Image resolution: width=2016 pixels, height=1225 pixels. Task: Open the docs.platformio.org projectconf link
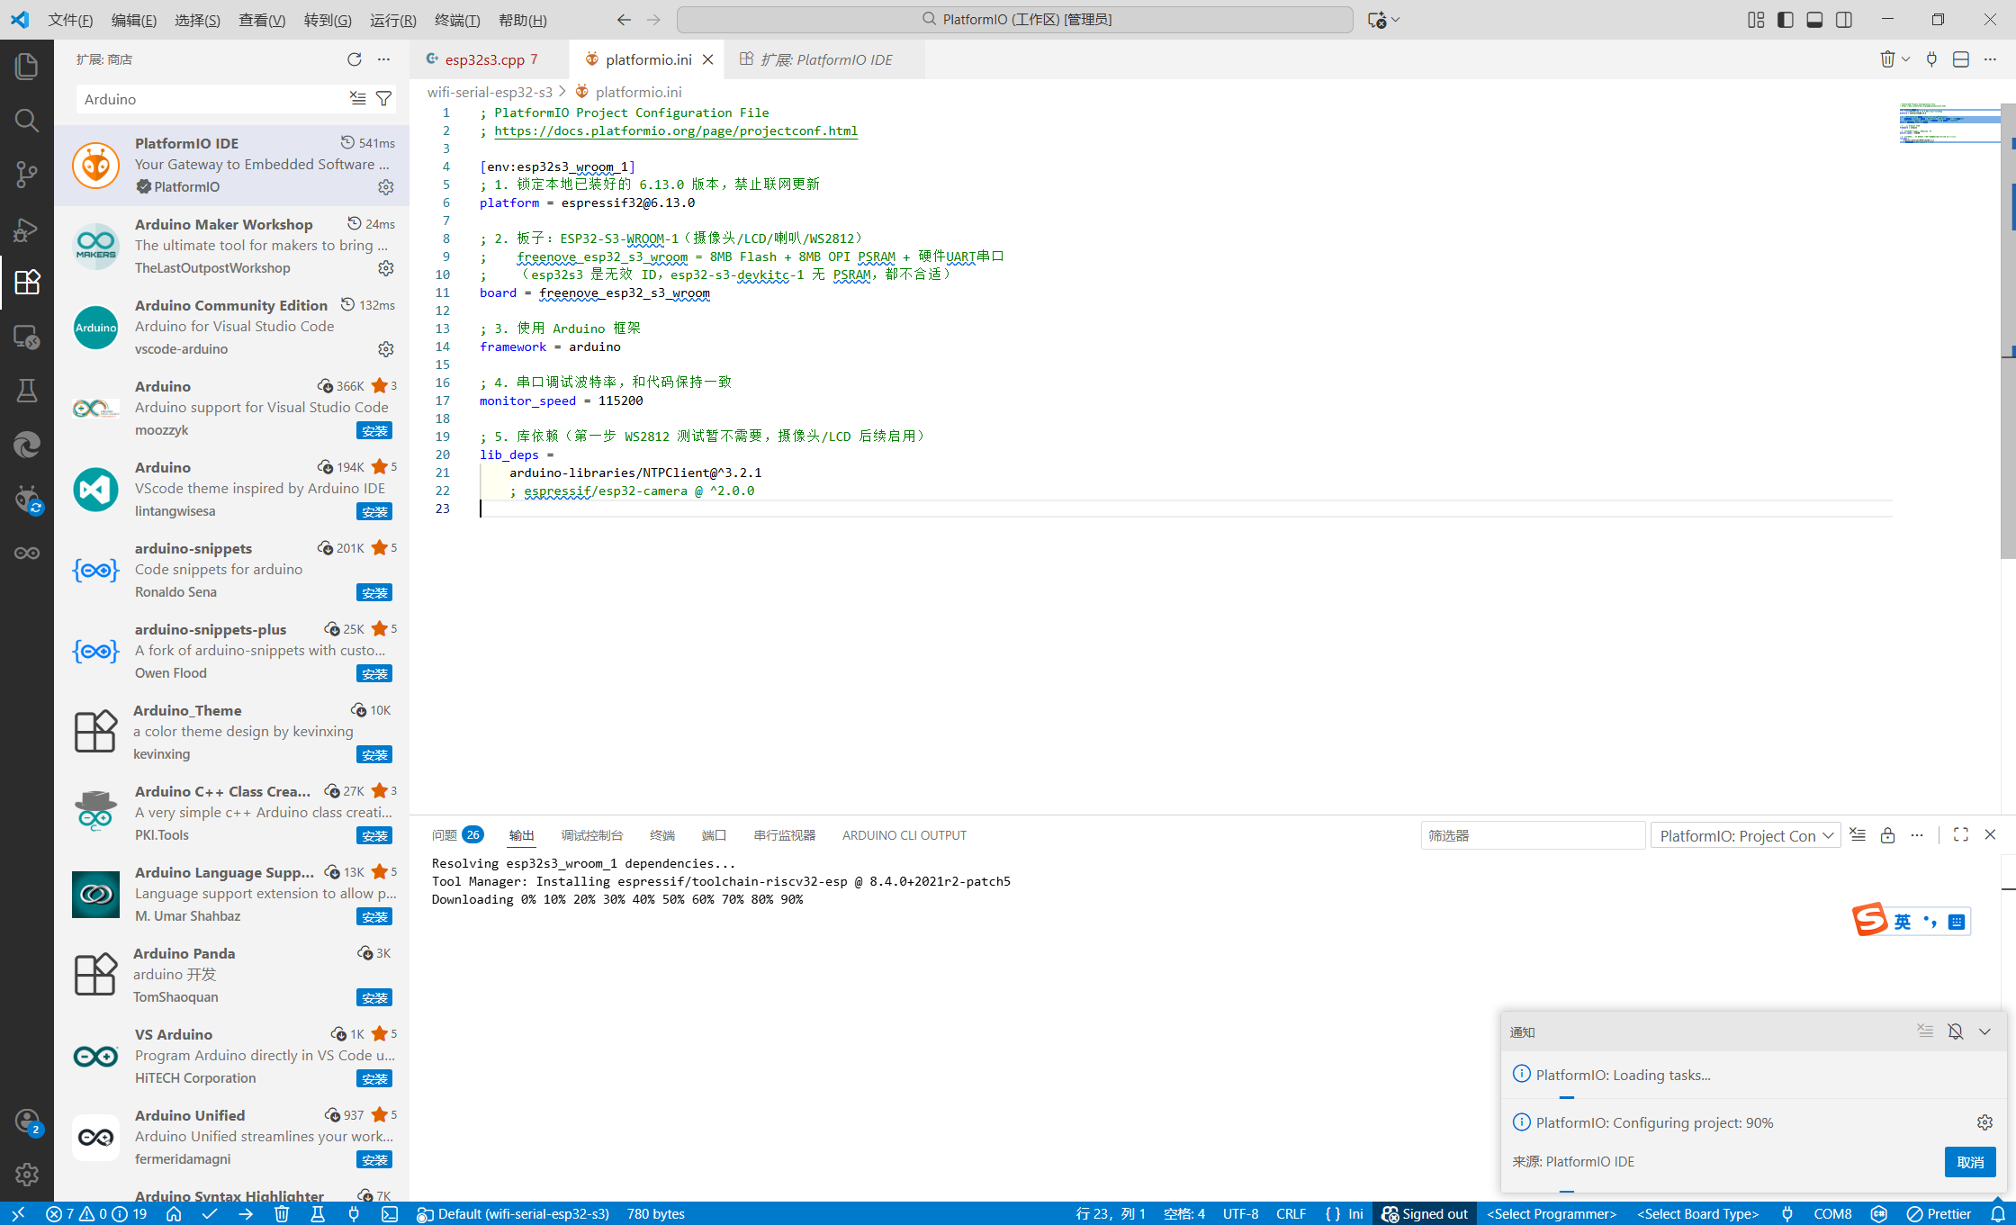click(x=676, y=131)
